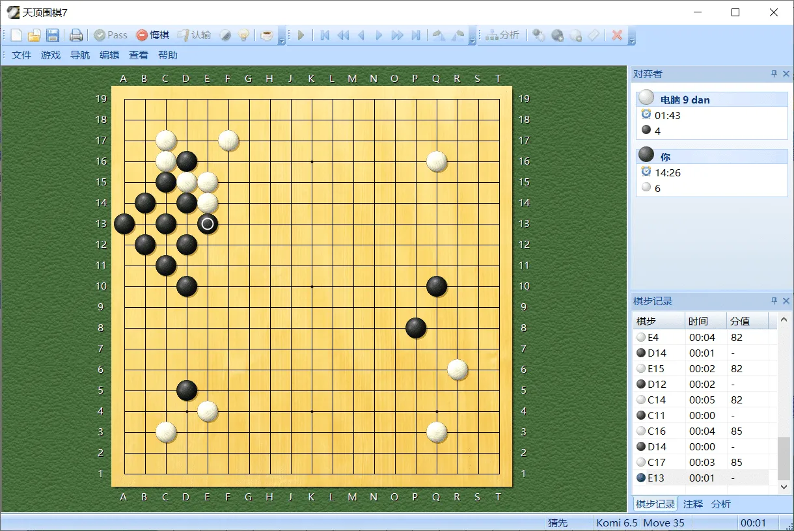Go to next variation icon

(x=457, y=35)
